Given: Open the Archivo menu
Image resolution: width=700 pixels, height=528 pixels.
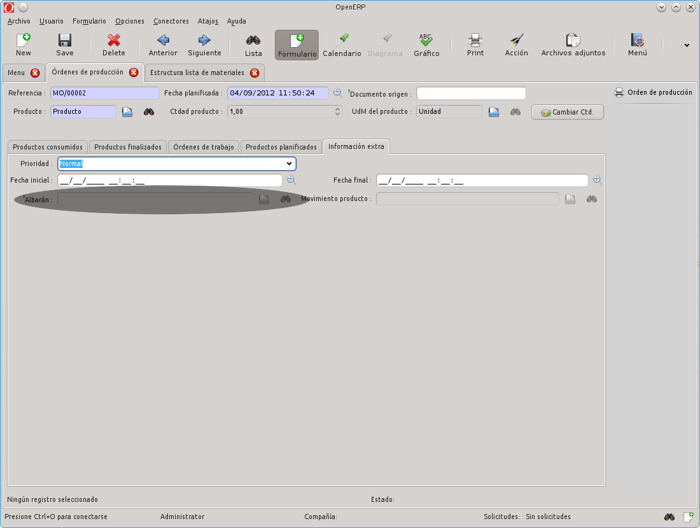Looking at the screenshot, I should pos(18,21).
